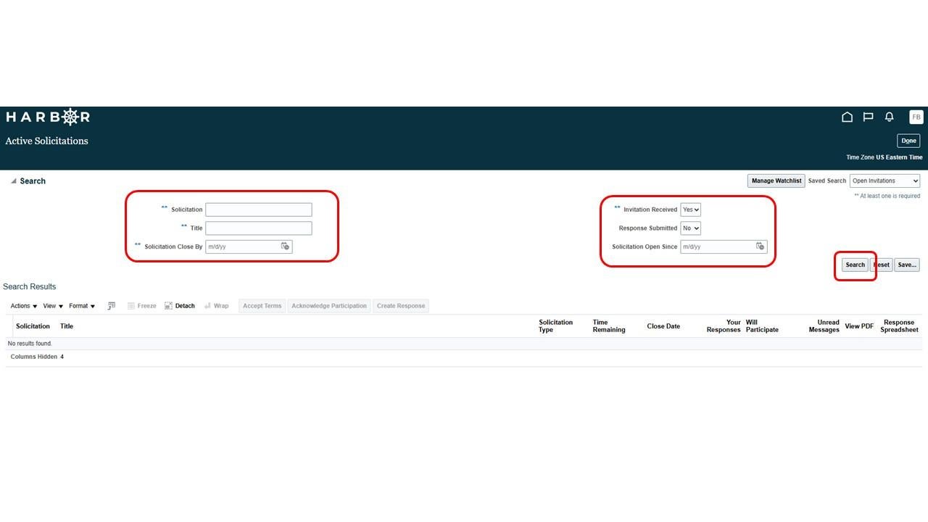Screen dimensions: 928x522
Task: Open calendar picker for Solicitation Close By
Action: pyautogui.click(x=285, y=246)
